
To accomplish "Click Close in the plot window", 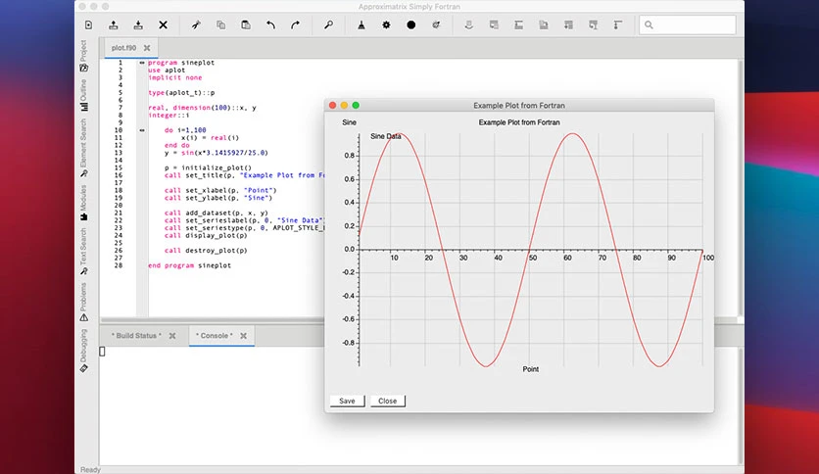I will coord(388,401).
